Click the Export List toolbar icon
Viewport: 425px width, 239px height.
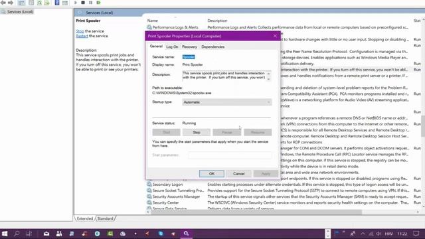(47, 3)
